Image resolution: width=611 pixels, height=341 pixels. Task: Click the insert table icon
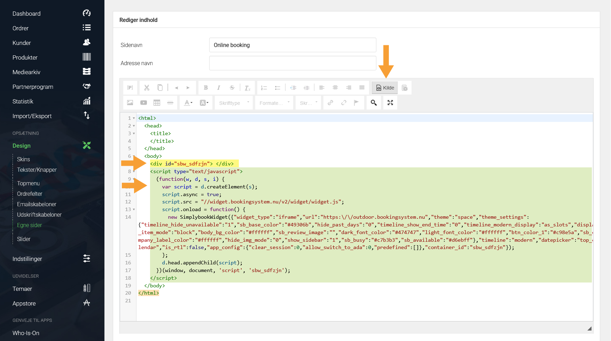(157, 103)
